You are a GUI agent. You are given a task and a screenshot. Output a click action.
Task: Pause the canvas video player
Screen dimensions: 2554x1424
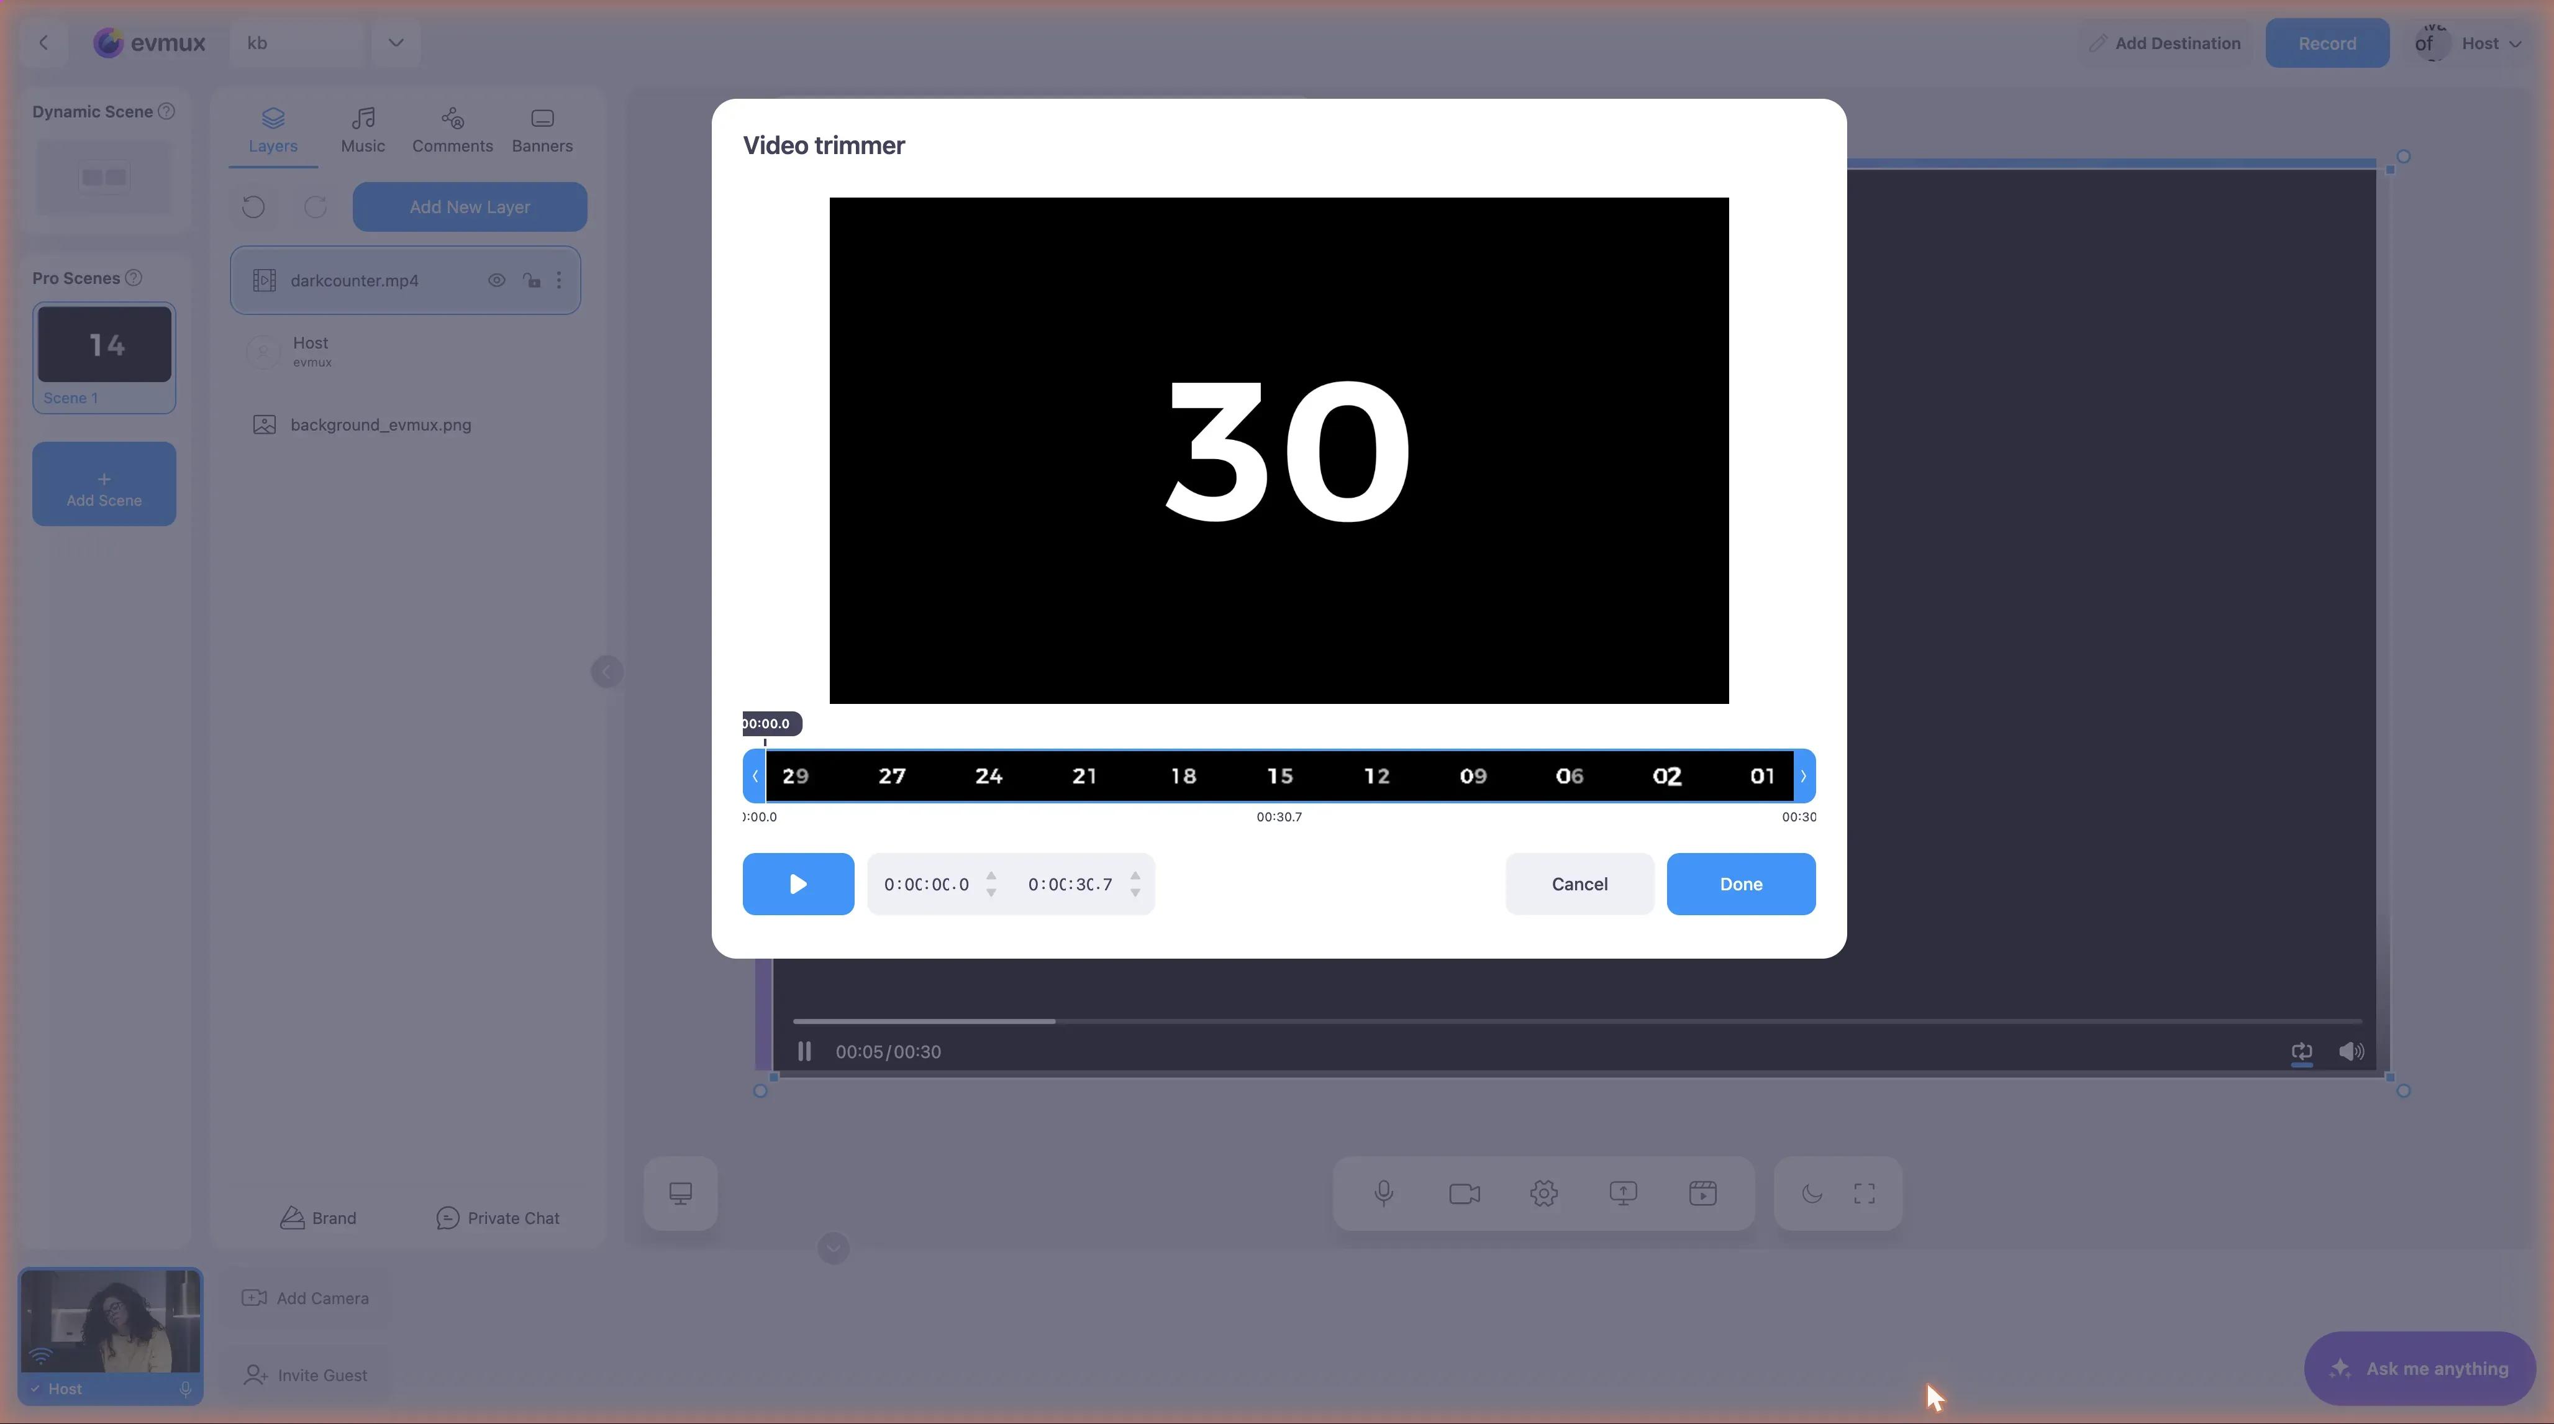(804, 1051)
